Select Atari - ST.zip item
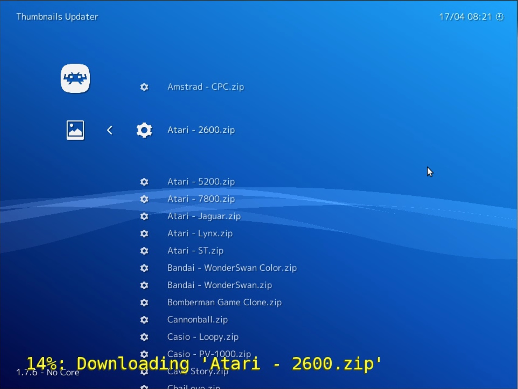The image size is (518, 389). [x=195, y=251]
